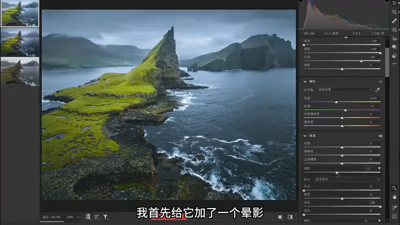Toggle visibility eye for 颜色 panel
Screen dimensions: 400x225
tap(380, 82)
